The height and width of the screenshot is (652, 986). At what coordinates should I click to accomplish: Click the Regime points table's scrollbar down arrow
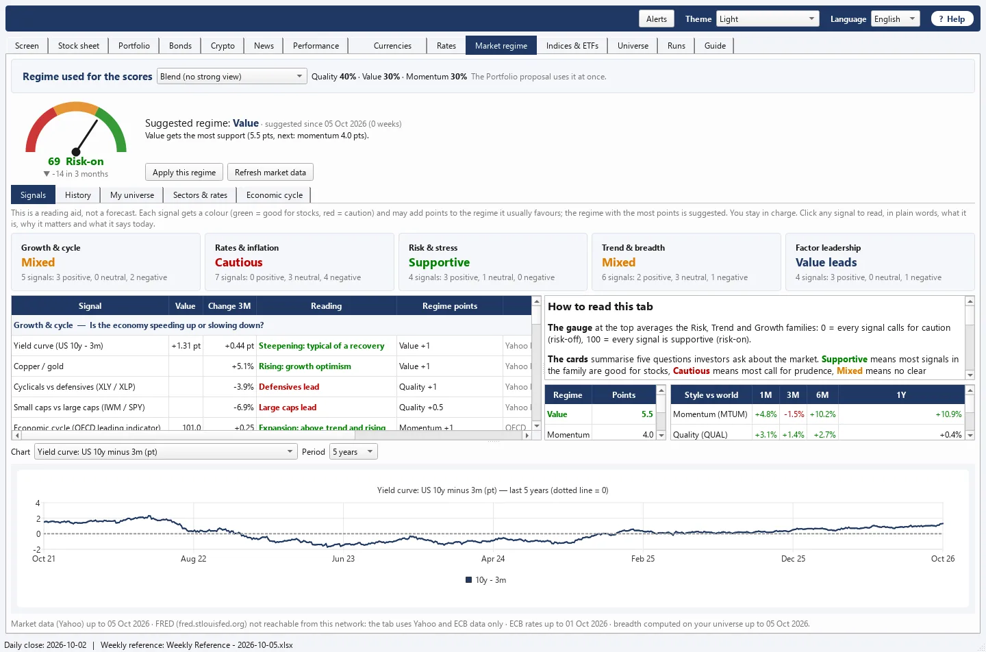pyautogui.click(x=661, y=435)
